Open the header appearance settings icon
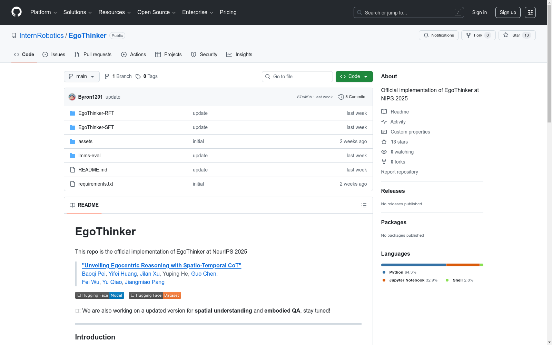This screenshot has width=552, height=345. (530, 12)
